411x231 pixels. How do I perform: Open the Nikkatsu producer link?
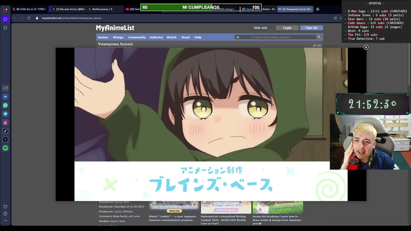click(x=128, y=211)
